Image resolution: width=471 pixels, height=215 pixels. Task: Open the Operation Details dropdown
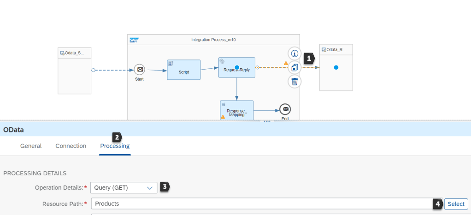click(x=124, y=188)
